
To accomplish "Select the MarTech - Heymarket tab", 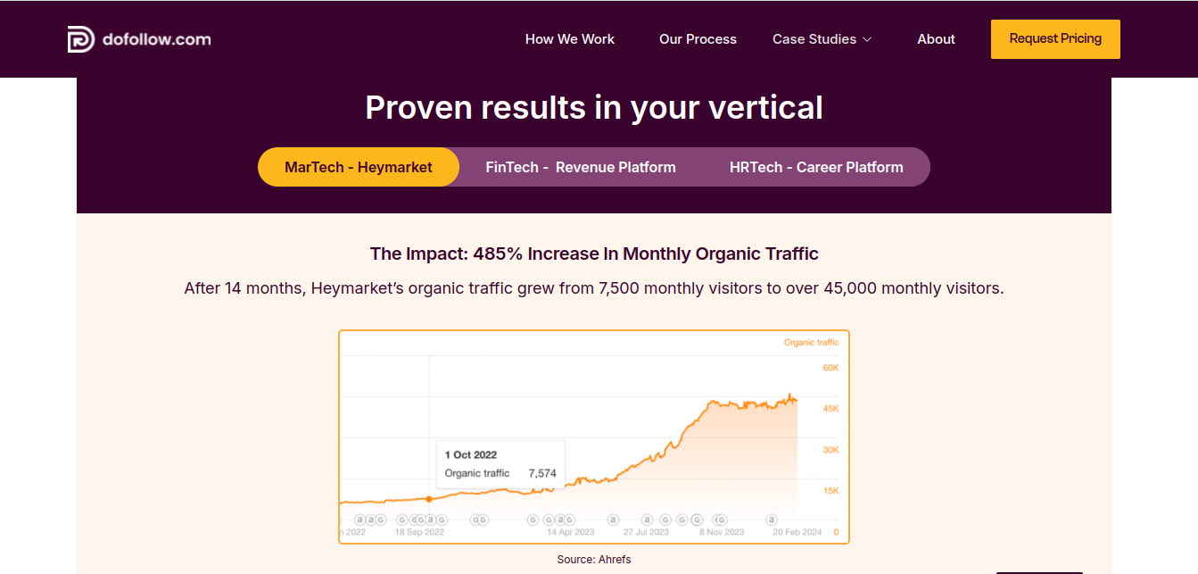I will (359, 167).
